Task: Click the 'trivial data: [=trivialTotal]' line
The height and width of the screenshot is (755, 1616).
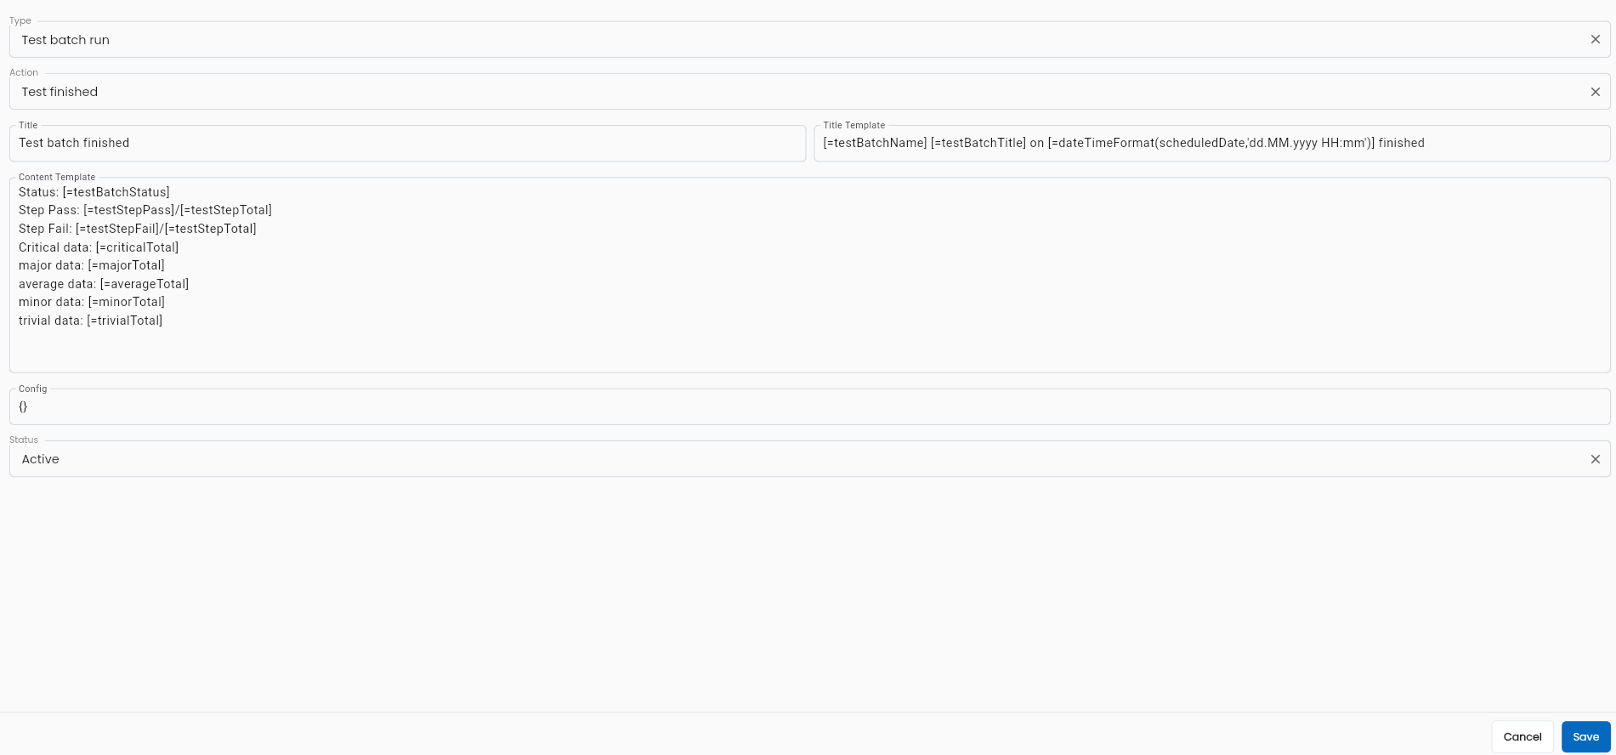Action: (x=91, y=321)
